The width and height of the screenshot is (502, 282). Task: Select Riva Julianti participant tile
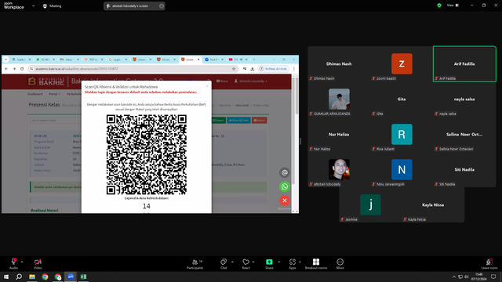tap(402, 134)
